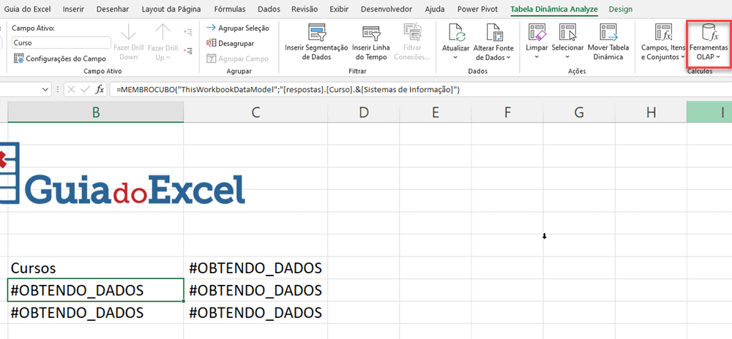Select the cell containing Cursos
Image resolution: width=732 pixels, height=339 pixels.
(95, 268)
